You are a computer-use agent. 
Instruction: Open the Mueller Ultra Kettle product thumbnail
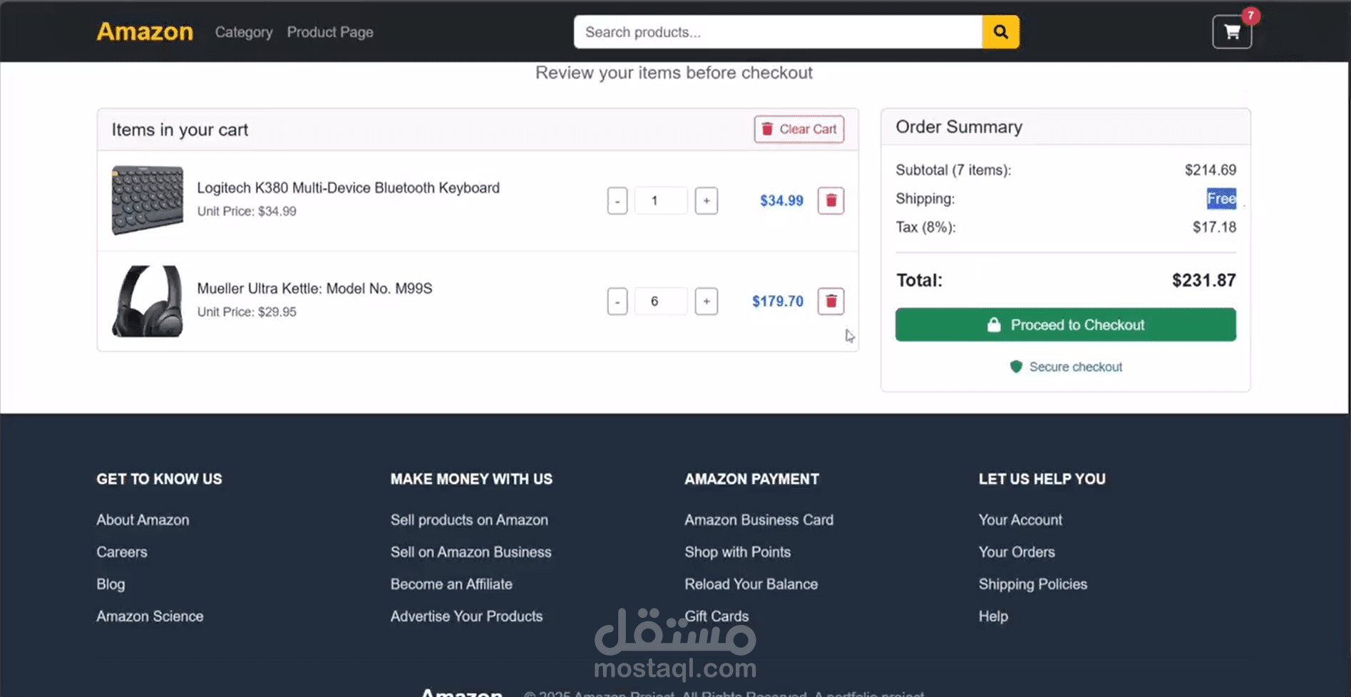pos(147,301)
